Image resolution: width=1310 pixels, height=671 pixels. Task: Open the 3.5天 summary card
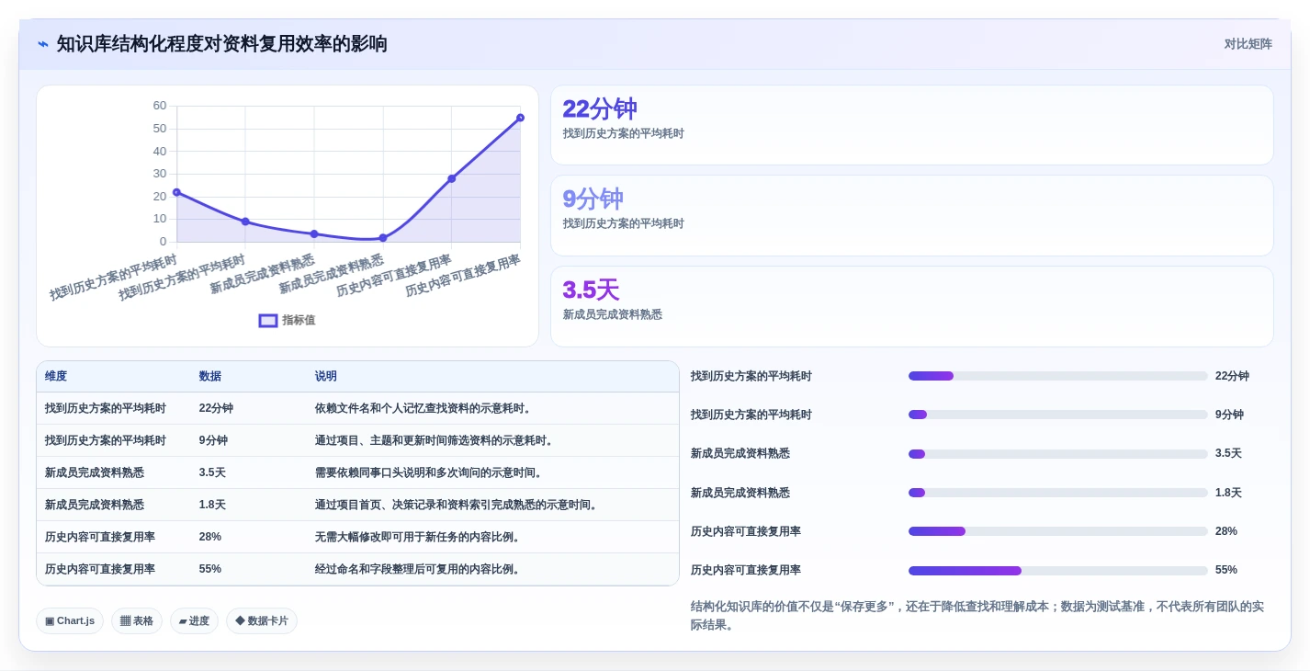pos(912,306)
